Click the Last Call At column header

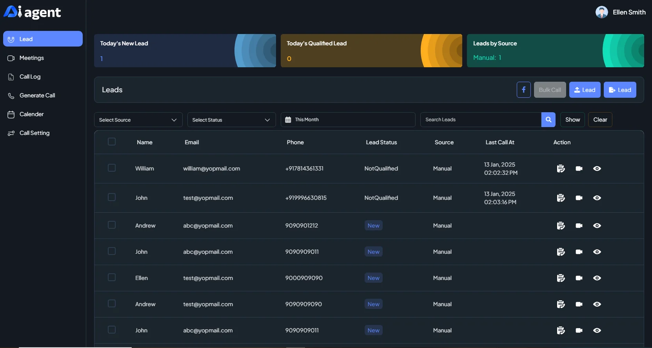coord(500,142)
